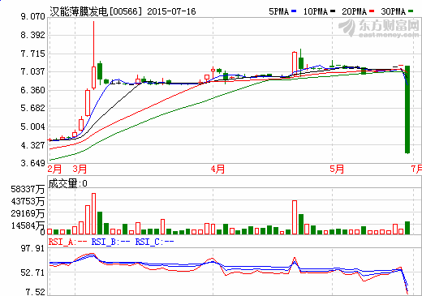Select the 4月 date axis label

point(218,169)
